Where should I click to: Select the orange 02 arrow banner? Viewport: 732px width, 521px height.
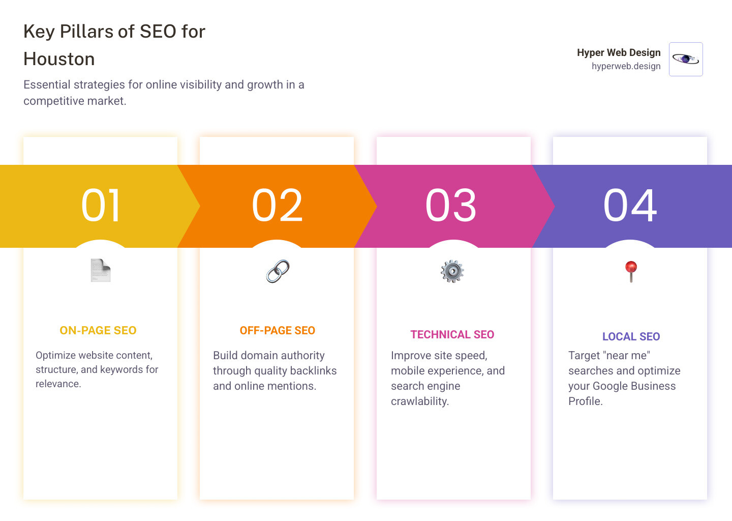click(278, 206)
